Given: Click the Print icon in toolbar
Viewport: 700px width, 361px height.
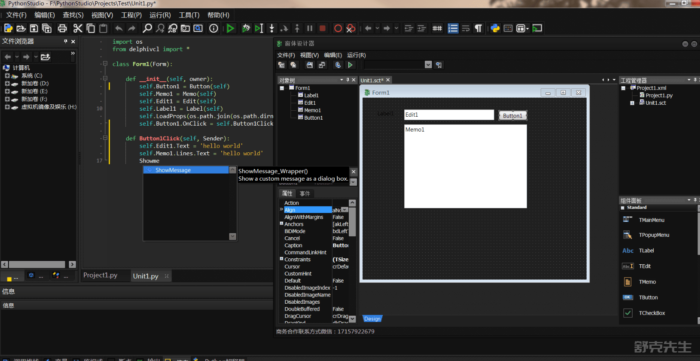Looking at the screenshot, I should 62,28.
